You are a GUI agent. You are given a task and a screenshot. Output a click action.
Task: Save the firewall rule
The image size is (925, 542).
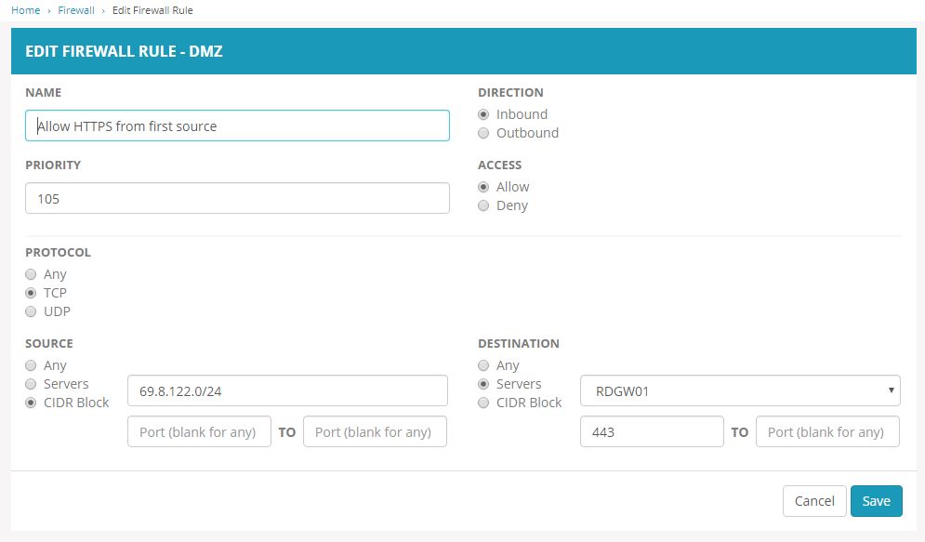[876, 501]
